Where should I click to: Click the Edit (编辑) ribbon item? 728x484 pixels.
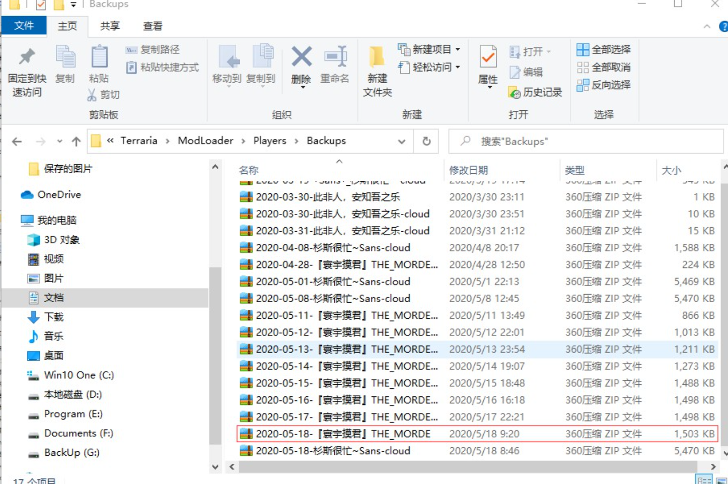(526, 72)
